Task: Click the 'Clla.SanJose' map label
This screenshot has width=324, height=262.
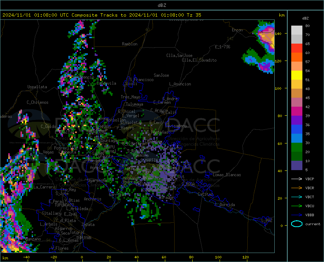Action: coord(179,55)
